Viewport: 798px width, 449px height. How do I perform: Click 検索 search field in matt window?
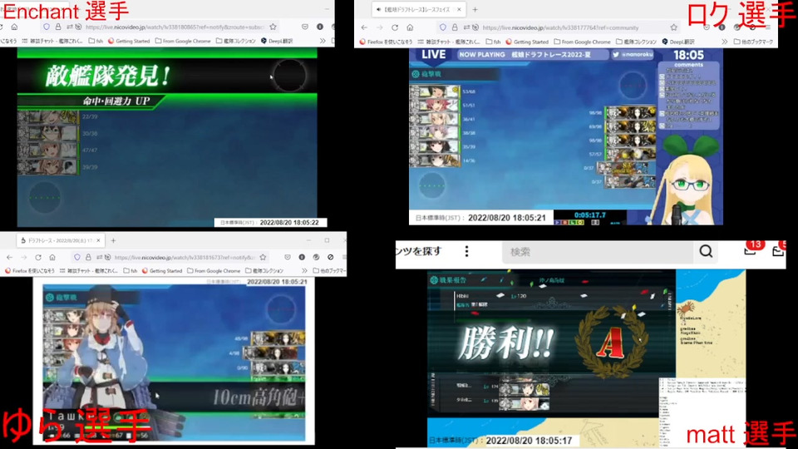[x=598, y=251]
